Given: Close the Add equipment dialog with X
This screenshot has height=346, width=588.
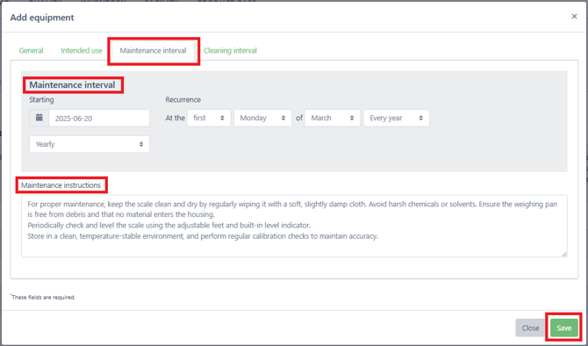Looking at the screenshot, I should click(574, 17).
